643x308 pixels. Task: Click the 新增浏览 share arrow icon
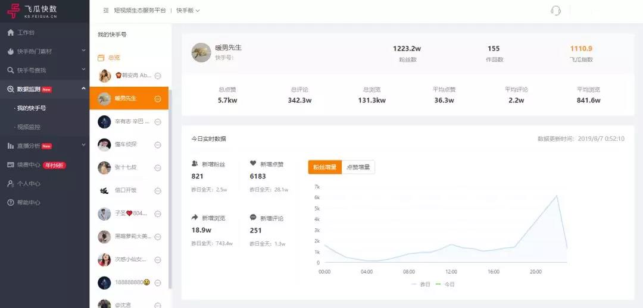[195, 218]
